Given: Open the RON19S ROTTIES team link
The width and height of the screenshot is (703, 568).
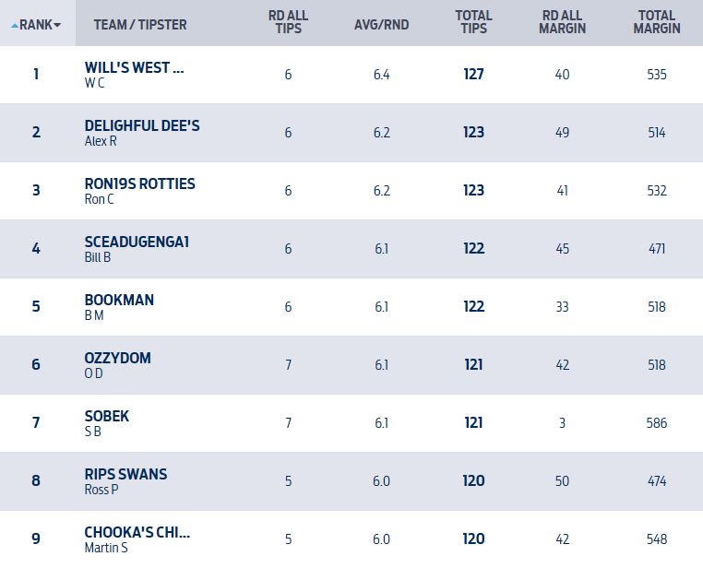Looking at the screenshot, I should pos(139,183).
